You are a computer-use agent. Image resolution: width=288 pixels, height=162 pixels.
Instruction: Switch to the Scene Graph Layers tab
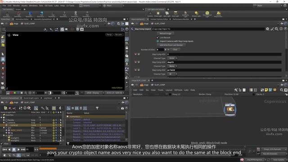(x=31, y=98)
